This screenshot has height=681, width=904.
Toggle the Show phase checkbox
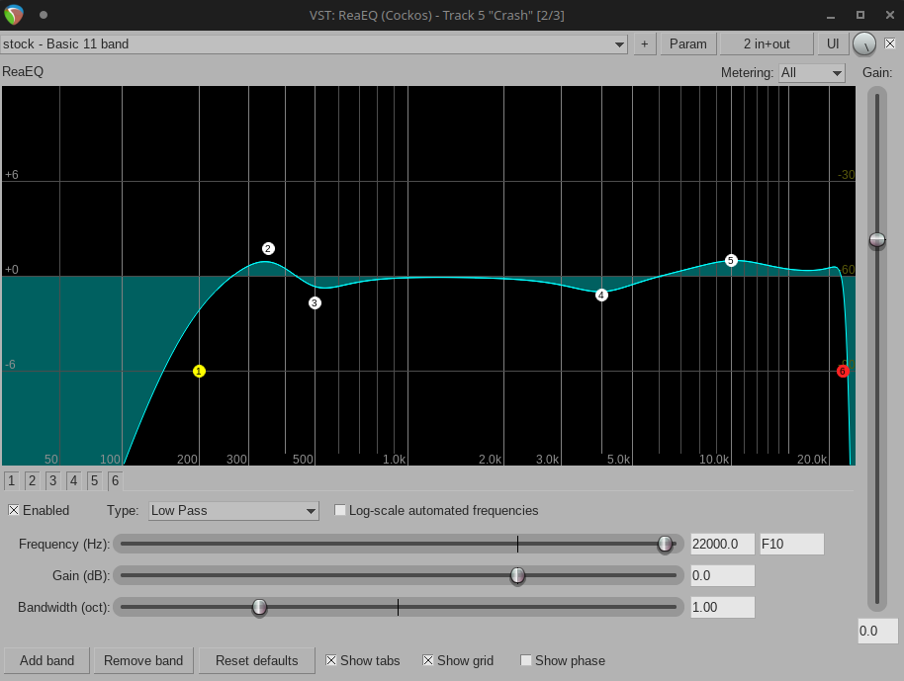tap(526, 660)
